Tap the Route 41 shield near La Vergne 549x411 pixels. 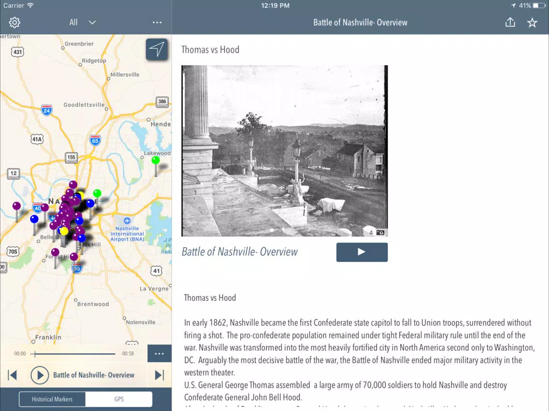pyautogui.click(x=157, y=271)
